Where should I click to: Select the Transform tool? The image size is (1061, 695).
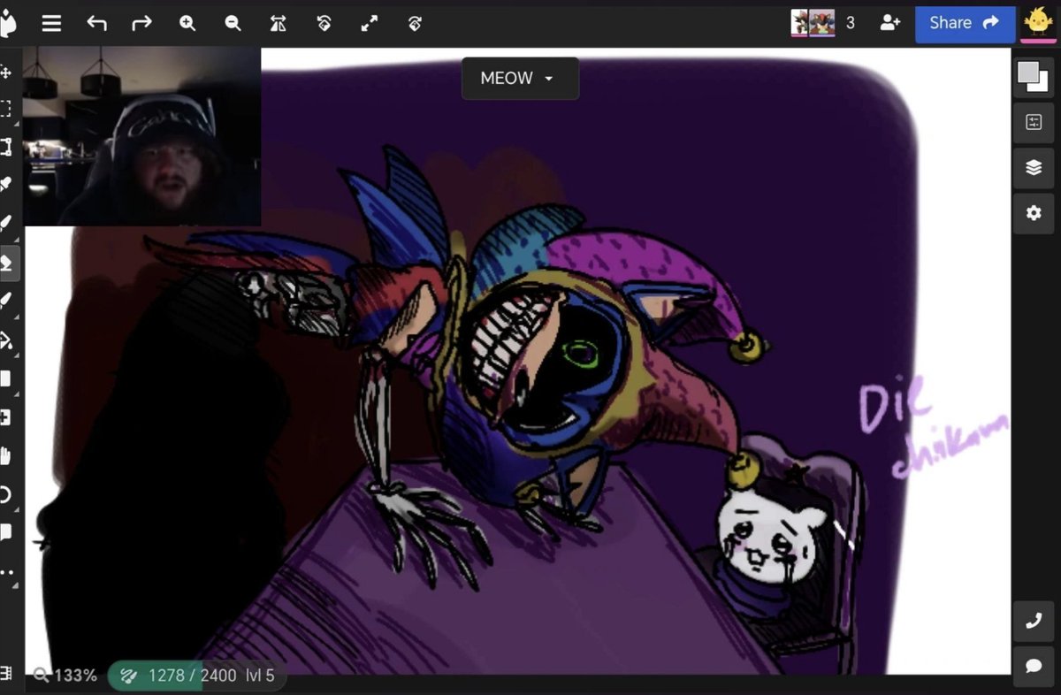point(5,147)
